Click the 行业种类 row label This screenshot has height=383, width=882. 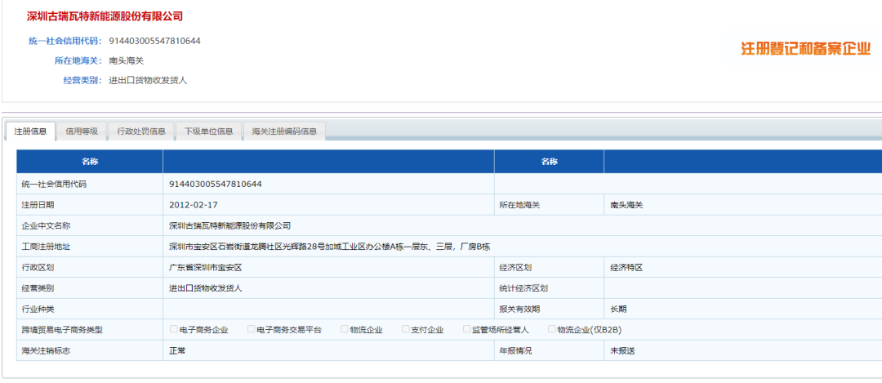38,309
